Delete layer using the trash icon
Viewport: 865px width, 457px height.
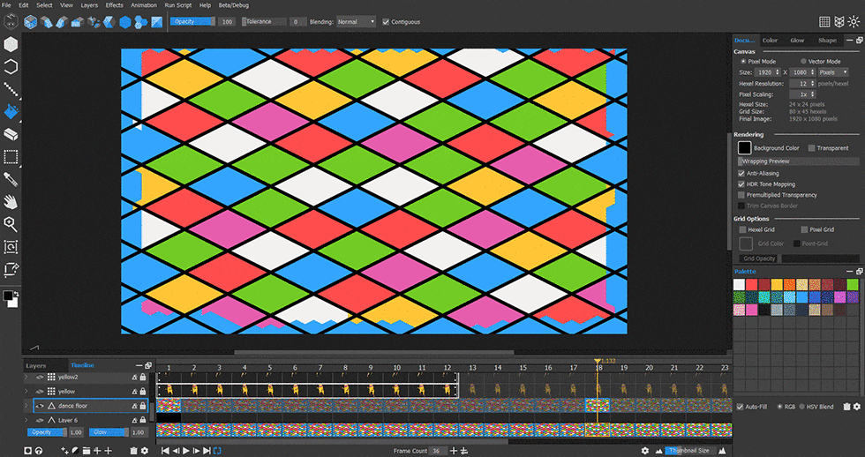tap(133, 451)
